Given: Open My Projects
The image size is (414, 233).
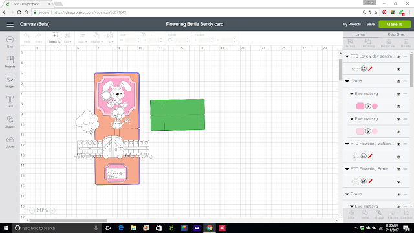Looking at the screenshot, I should 352,25.
